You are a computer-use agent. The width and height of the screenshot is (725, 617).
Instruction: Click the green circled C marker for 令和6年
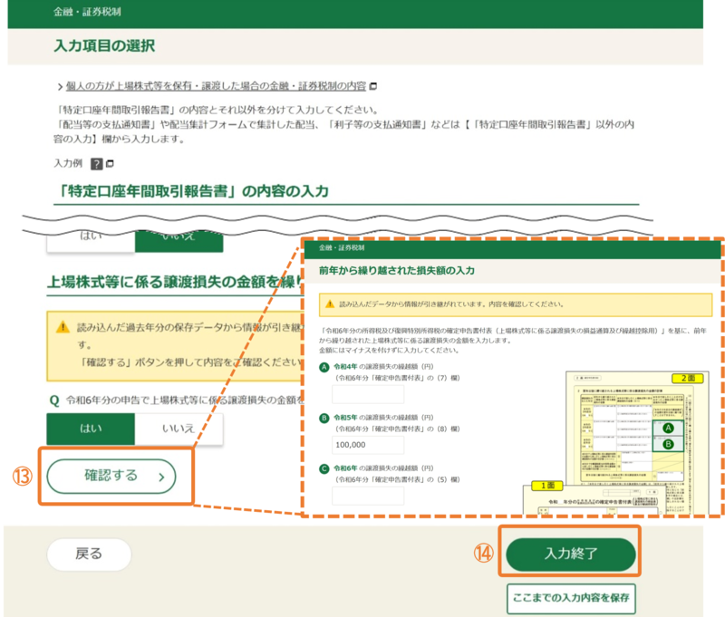325,469
